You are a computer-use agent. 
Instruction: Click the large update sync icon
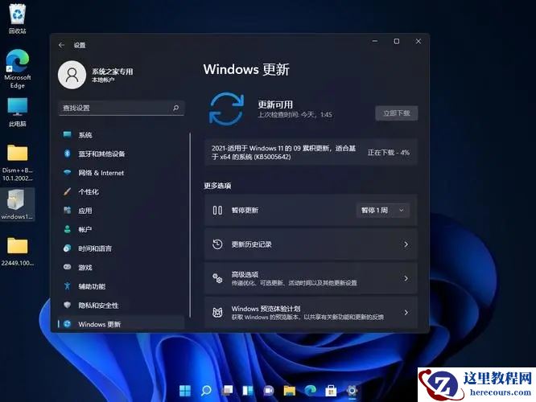pyautogui.click(x=226, y=109)
